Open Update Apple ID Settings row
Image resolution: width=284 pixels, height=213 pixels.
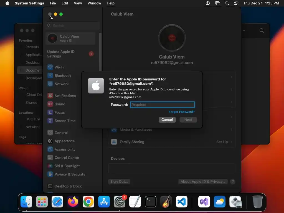point(71,54)
